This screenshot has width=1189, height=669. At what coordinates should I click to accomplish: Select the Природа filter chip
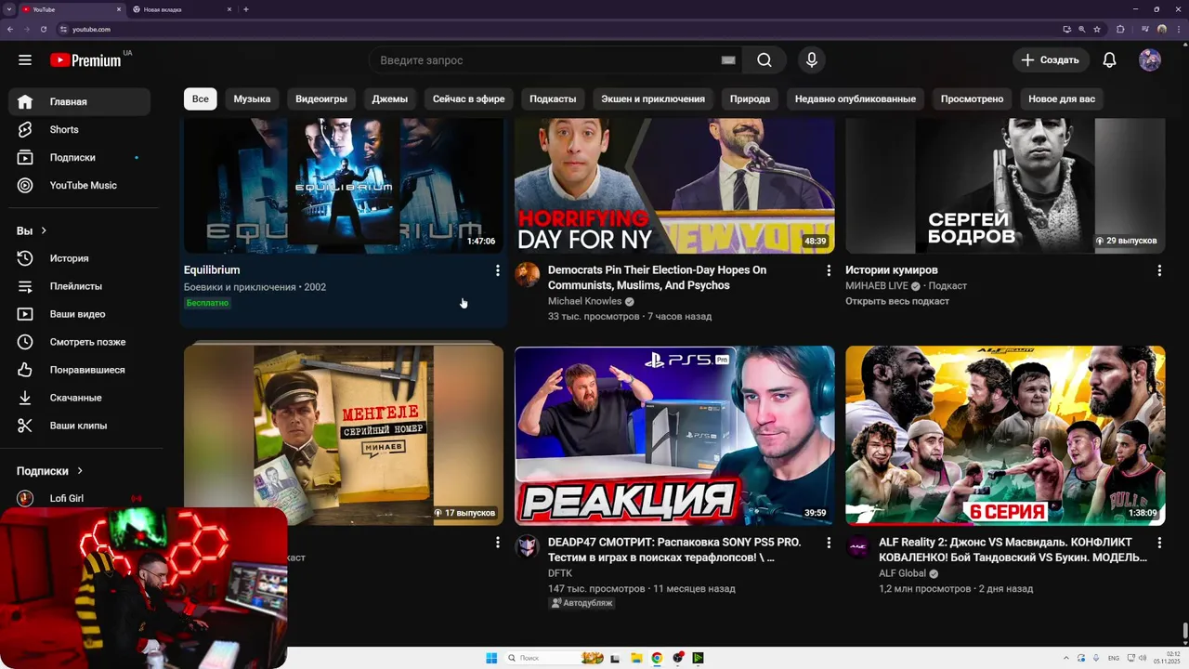[750, 99]
